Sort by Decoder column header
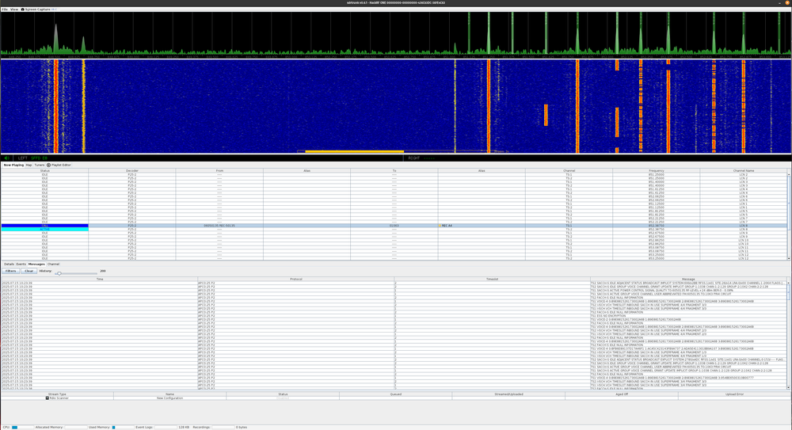Screen dimensions: 792x430 [131, 171]
